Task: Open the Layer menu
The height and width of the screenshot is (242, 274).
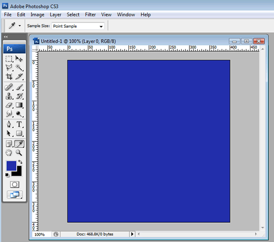Action: tap(55, 15)
